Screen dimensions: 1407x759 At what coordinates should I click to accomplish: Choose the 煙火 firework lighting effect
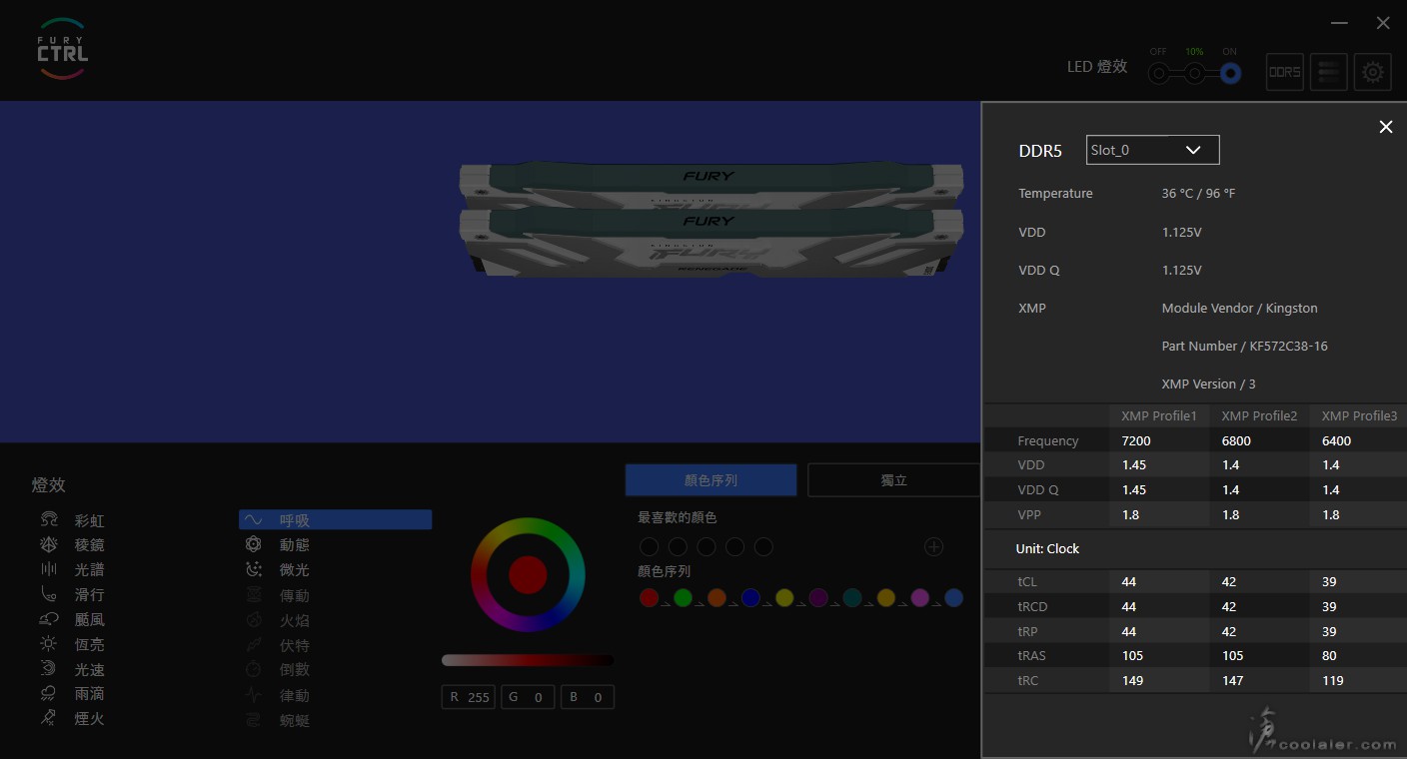click(x=72, y=718)
